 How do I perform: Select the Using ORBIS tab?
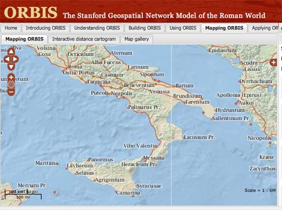pos(183,28)
